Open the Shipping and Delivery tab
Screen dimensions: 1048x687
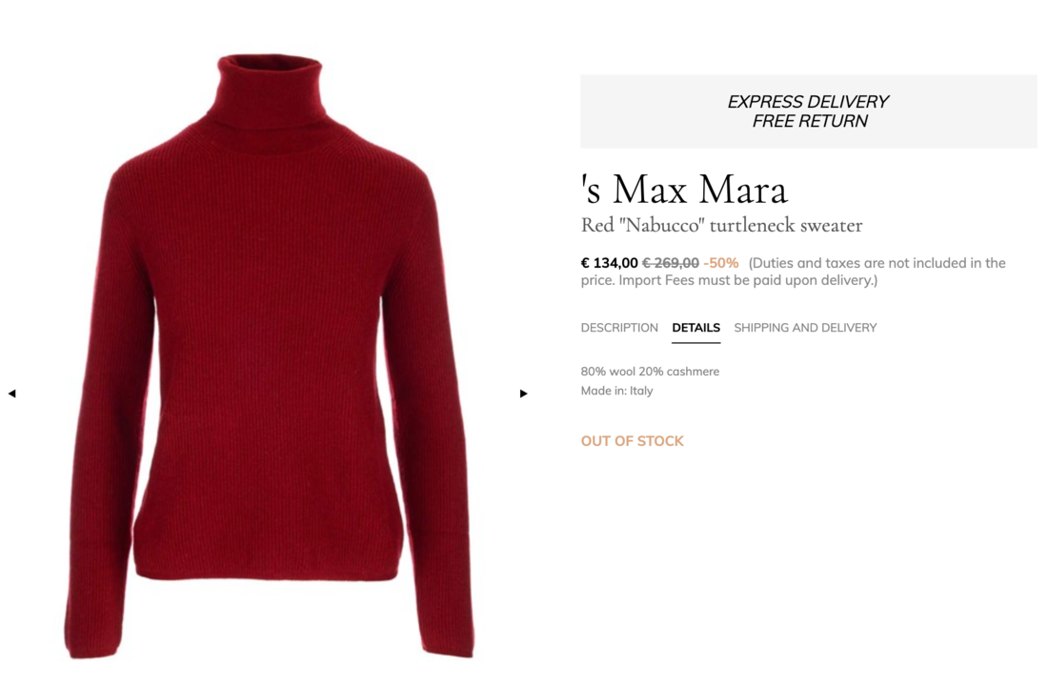point(805,328)
